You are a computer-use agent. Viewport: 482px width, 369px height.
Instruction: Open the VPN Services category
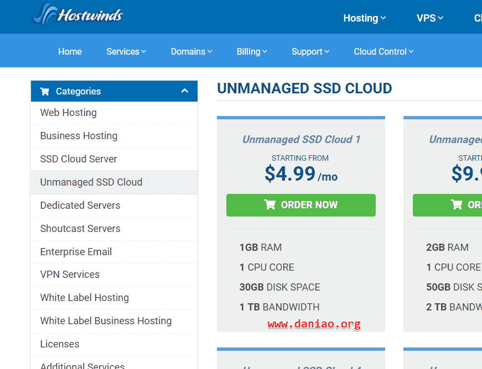click(x=114, y=275)
